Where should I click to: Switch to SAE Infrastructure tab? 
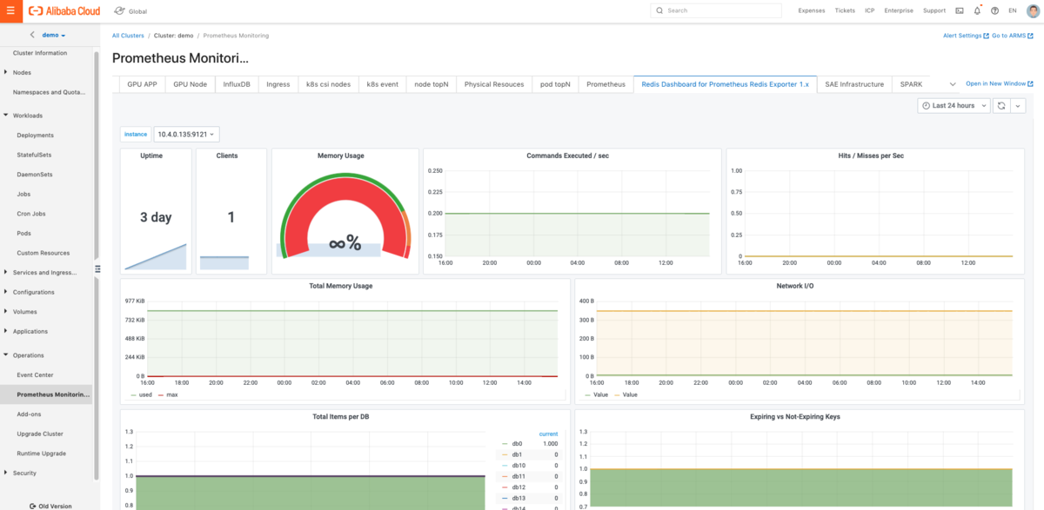click(854, 84)
